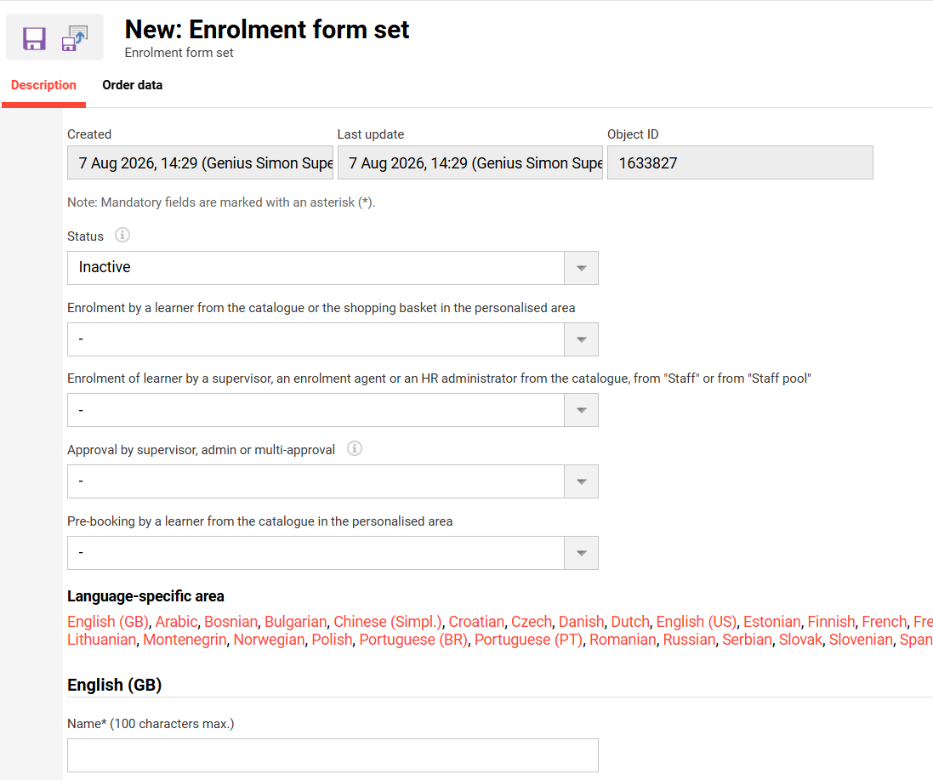Viewport: 933px width, 780px height.
Task: Click the Polish language link
Action: [x=332, y=640]
